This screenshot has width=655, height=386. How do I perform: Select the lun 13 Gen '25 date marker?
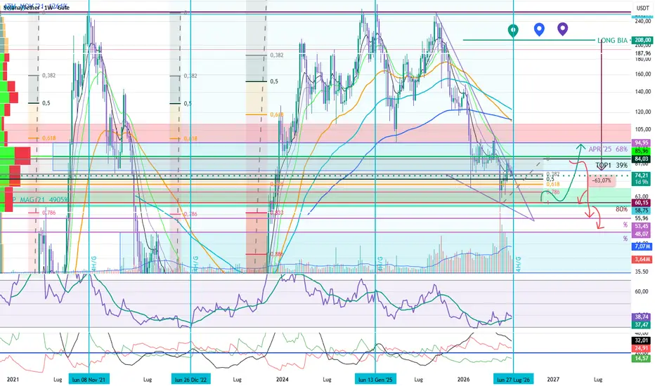(375, 379)
